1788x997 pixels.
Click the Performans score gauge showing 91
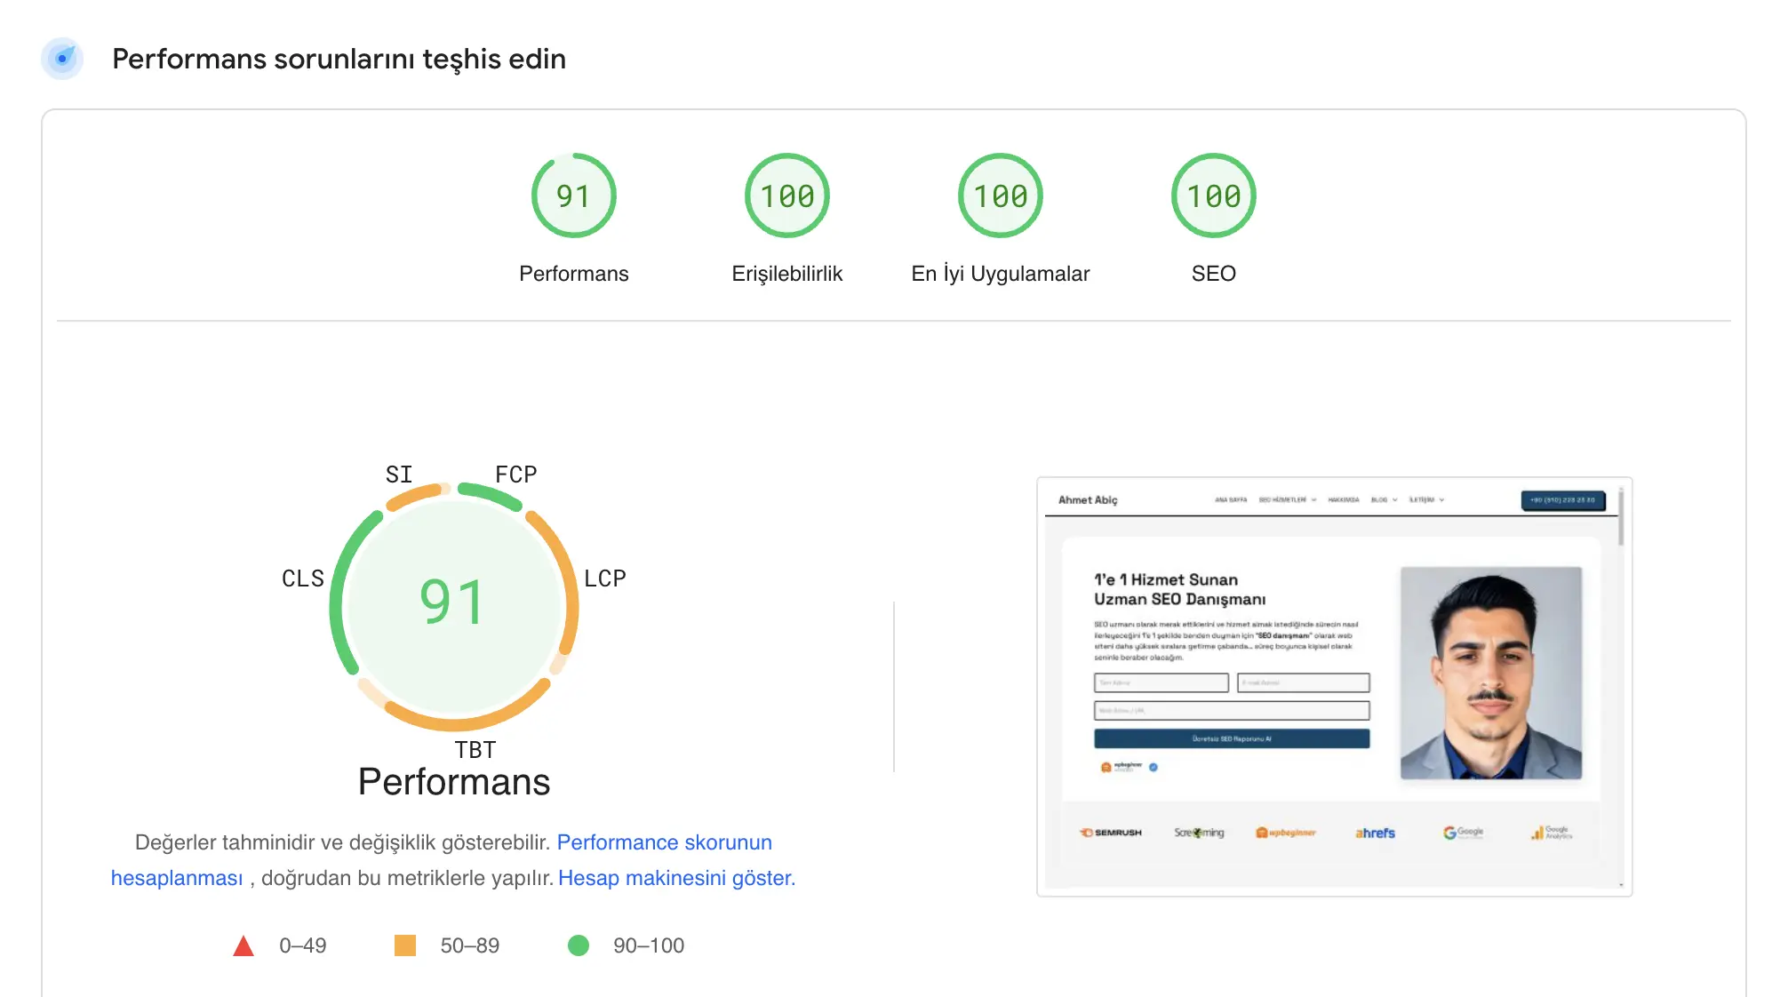573,195
